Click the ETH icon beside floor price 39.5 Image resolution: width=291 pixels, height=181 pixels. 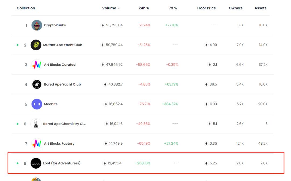pos(206,84)
